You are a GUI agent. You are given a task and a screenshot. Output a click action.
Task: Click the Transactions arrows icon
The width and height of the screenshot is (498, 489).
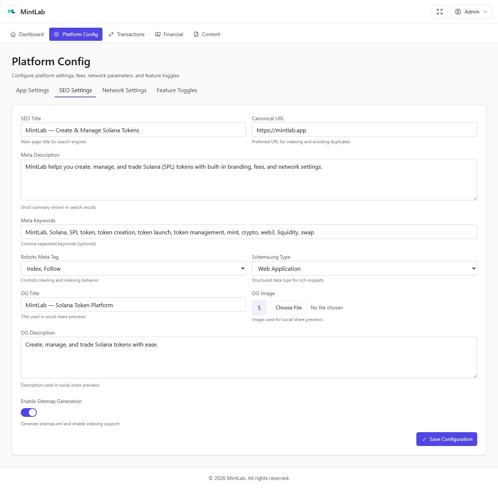pyautogui.click(x=111, y=34)
